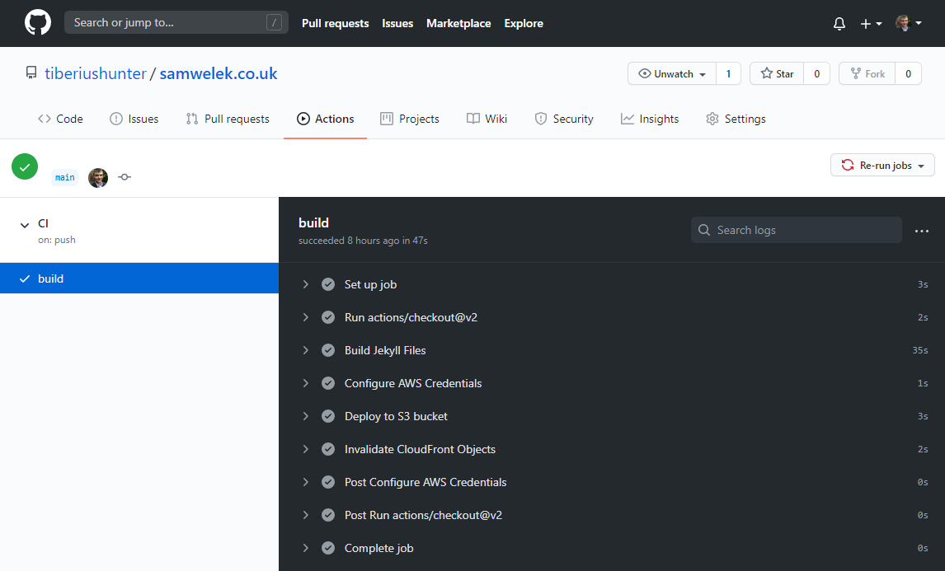Click the committer avatar thumbnail
The width and height of the screenshot is (945, 571).
click(x=98, y=178)
